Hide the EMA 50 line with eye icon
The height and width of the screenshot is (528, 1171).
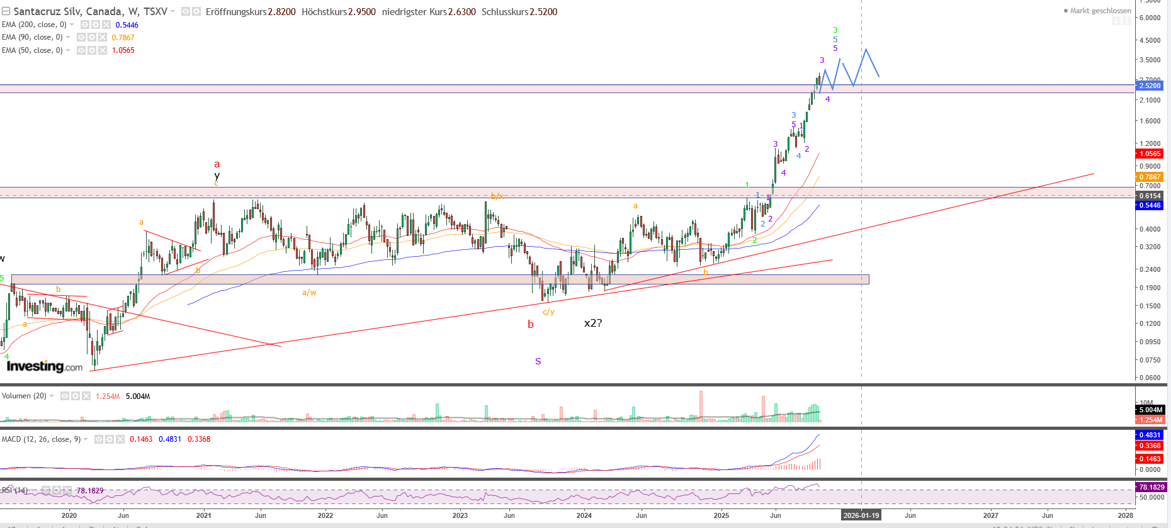click(x=81, y=50)
